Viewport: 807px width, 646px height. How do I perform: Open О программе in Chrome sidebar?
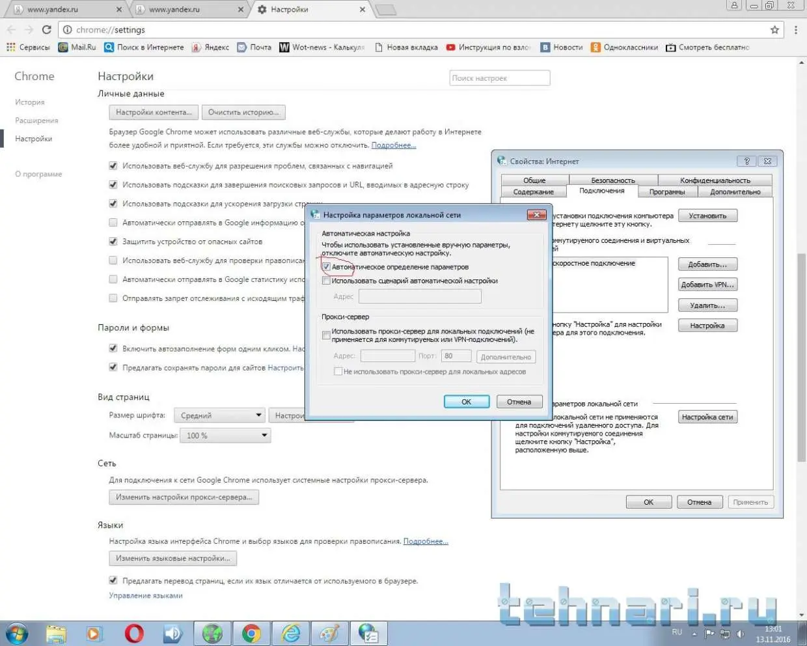[x=38, y=174]
